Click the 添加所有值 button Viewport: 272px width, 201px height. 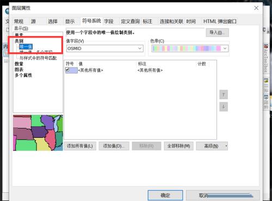(x=80, y=146)
